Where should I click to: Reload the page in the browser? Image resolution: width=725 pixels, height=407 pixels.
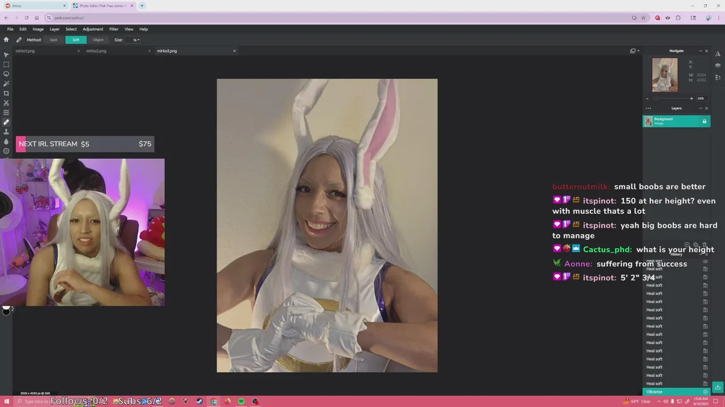click(26, 18)
